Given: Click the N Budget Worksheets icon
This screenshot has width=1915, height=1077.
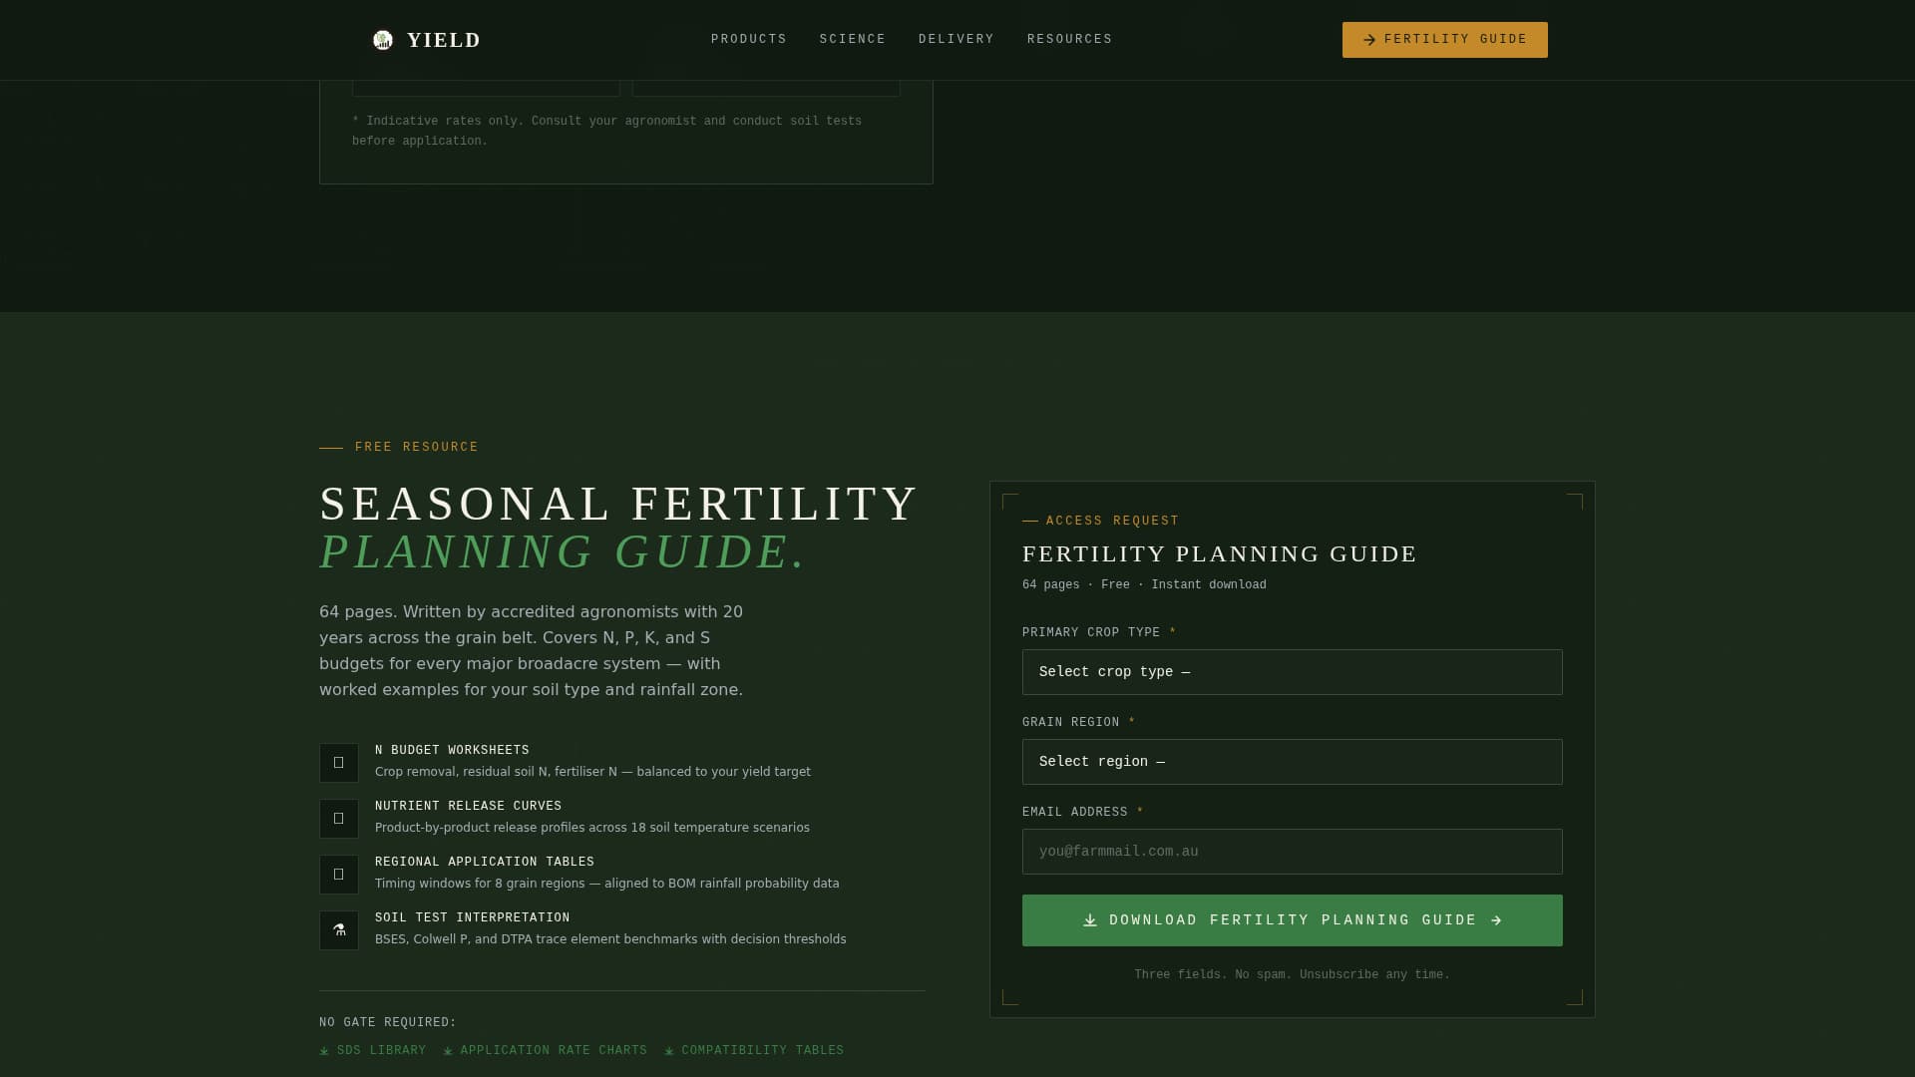Looking at the screenshot, I should pyautogui.click(x=339, y=763).
